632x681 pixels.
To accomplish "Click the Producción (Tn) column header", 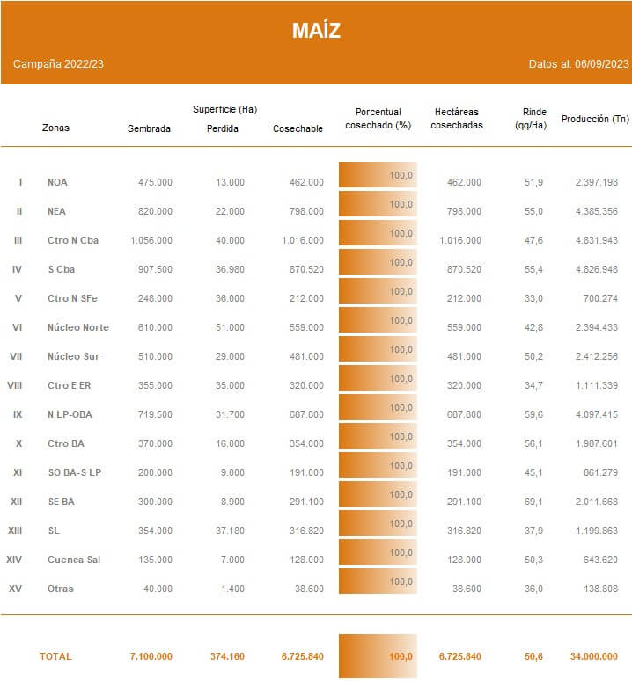I will [x=595, y=119].
